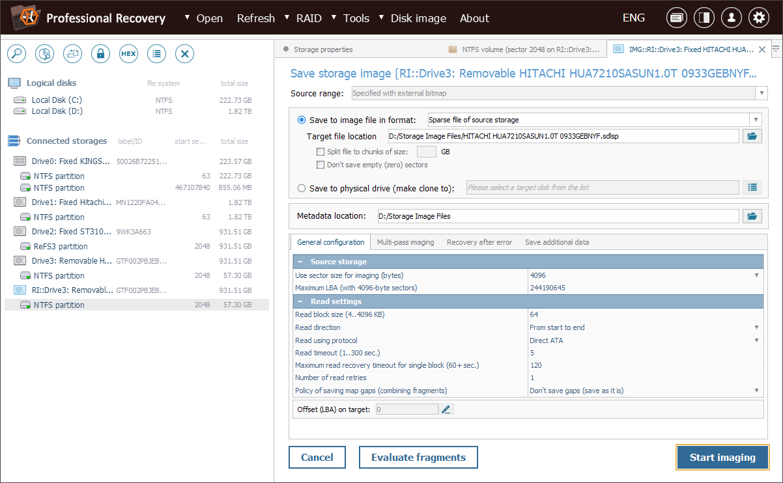
Task: Open the HEX viewer icon
Action: click(128, 54)
